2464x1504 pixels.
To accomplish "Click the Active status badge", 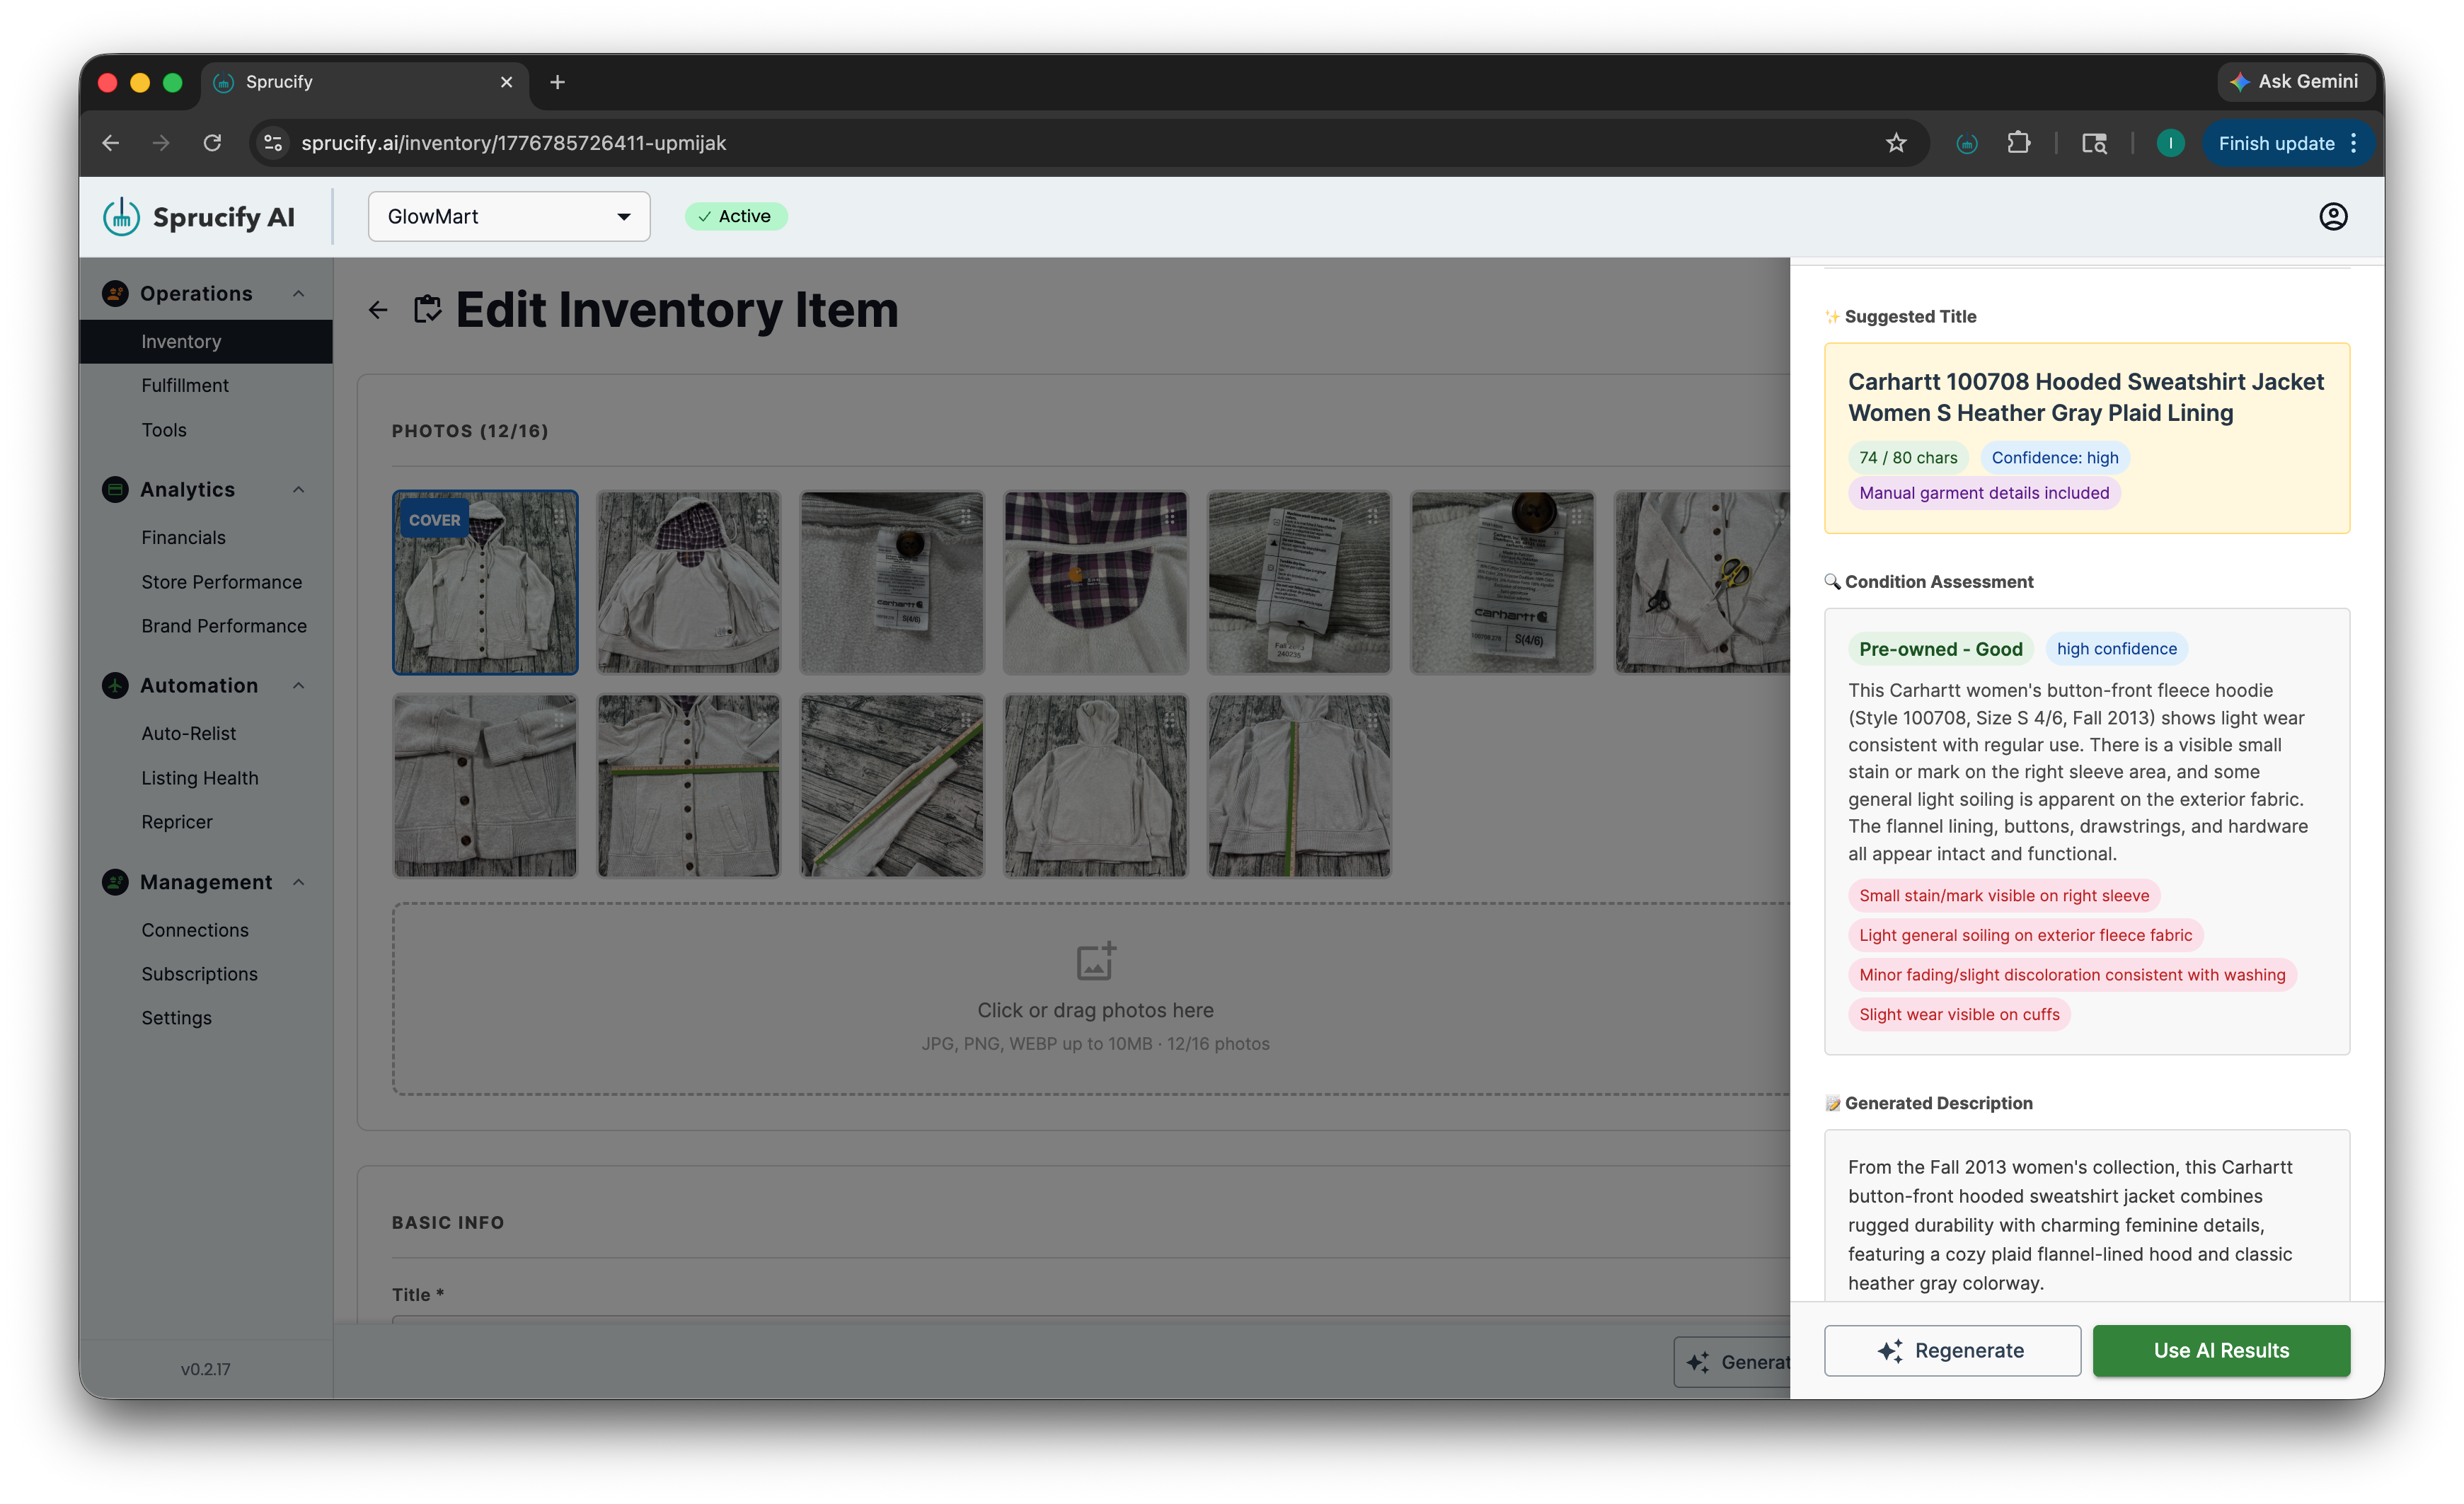I will click(735, 216).
